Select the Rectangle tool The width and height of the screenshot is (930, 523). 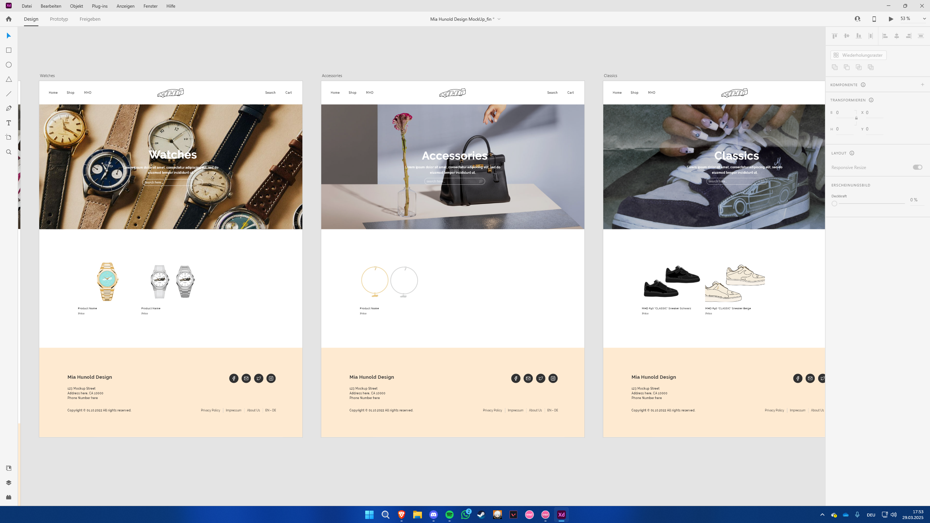(9, 50)
